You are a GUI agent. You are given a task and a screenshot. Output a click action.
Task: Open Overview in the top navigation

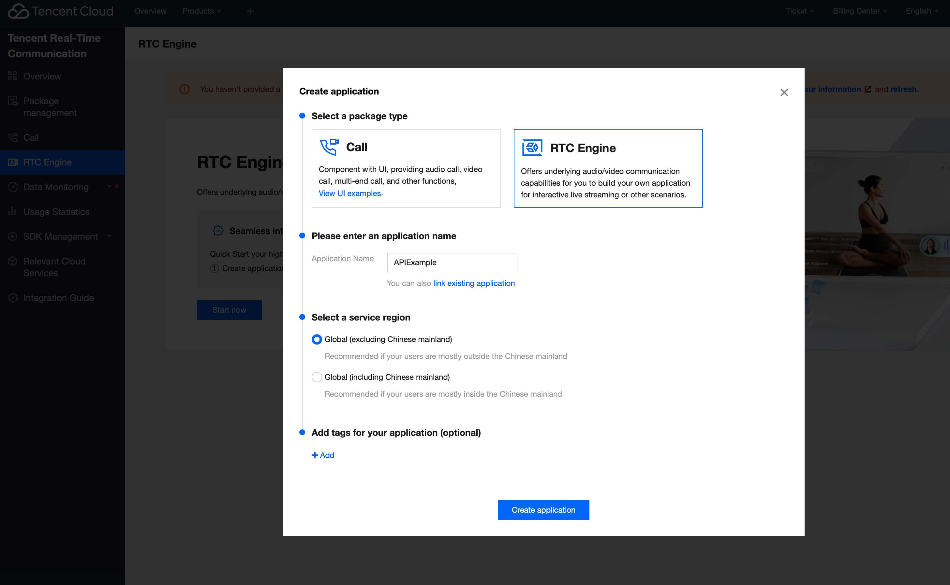[x=150, y=11]
